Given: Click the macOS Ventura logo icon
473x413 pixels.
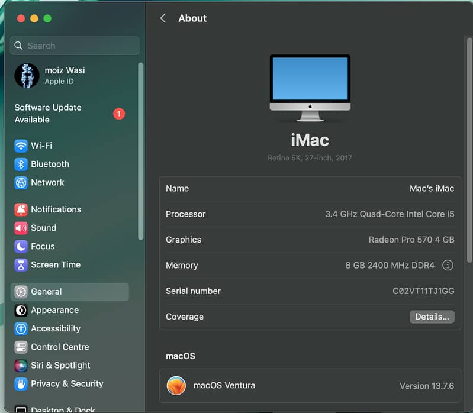Looking at the screenshot, I should pyautogui.click(x=176, y=386).
